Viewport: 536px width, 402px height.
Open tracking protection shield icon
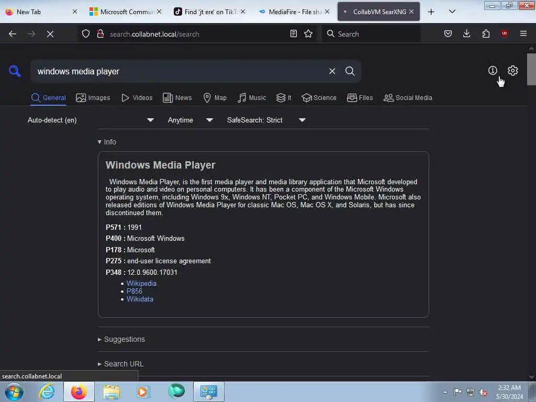pyautogui.click(x=86, y=34)
